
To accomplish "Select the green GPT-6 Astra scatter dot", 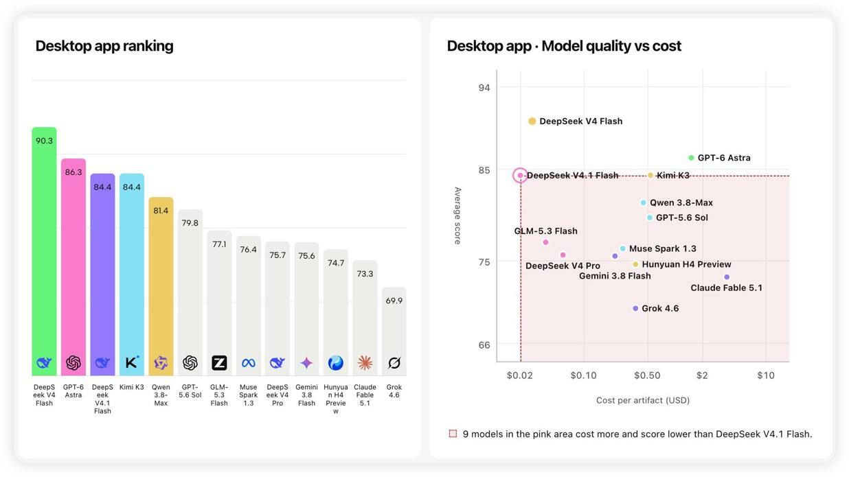I will 691,158.
